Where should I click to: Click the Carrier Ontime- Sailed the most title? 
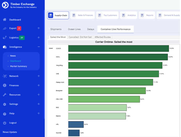114,42
